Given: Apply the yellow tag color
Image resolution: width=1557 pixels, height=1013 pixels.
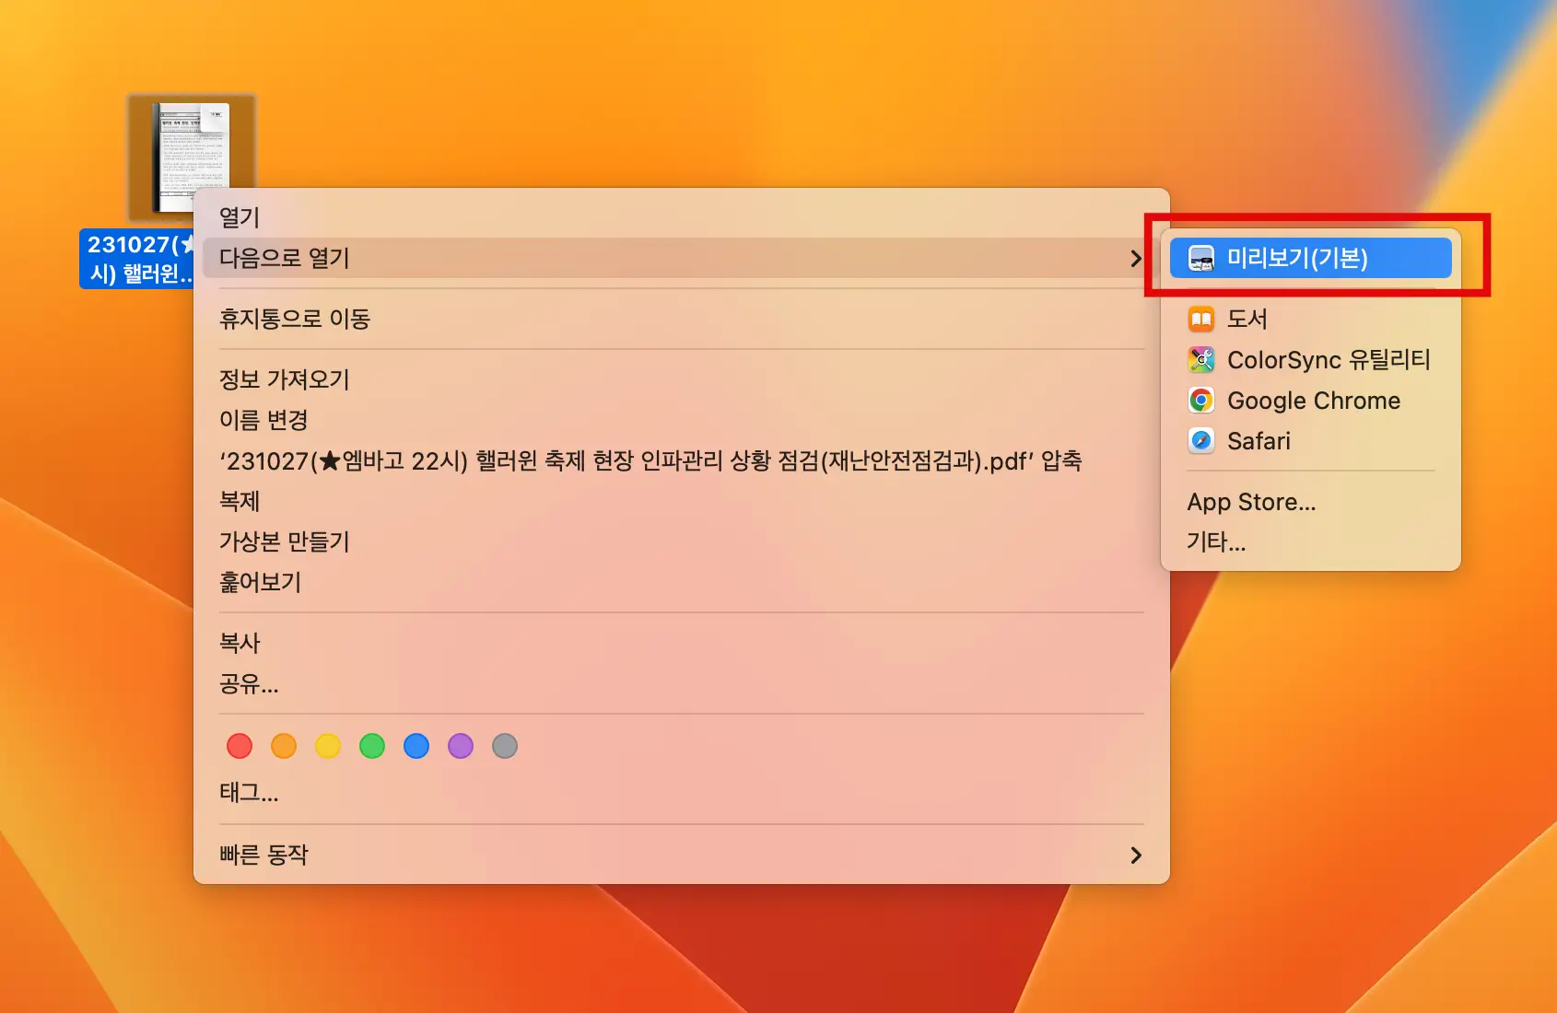Looking at the screenshot, I should point(328,746).
